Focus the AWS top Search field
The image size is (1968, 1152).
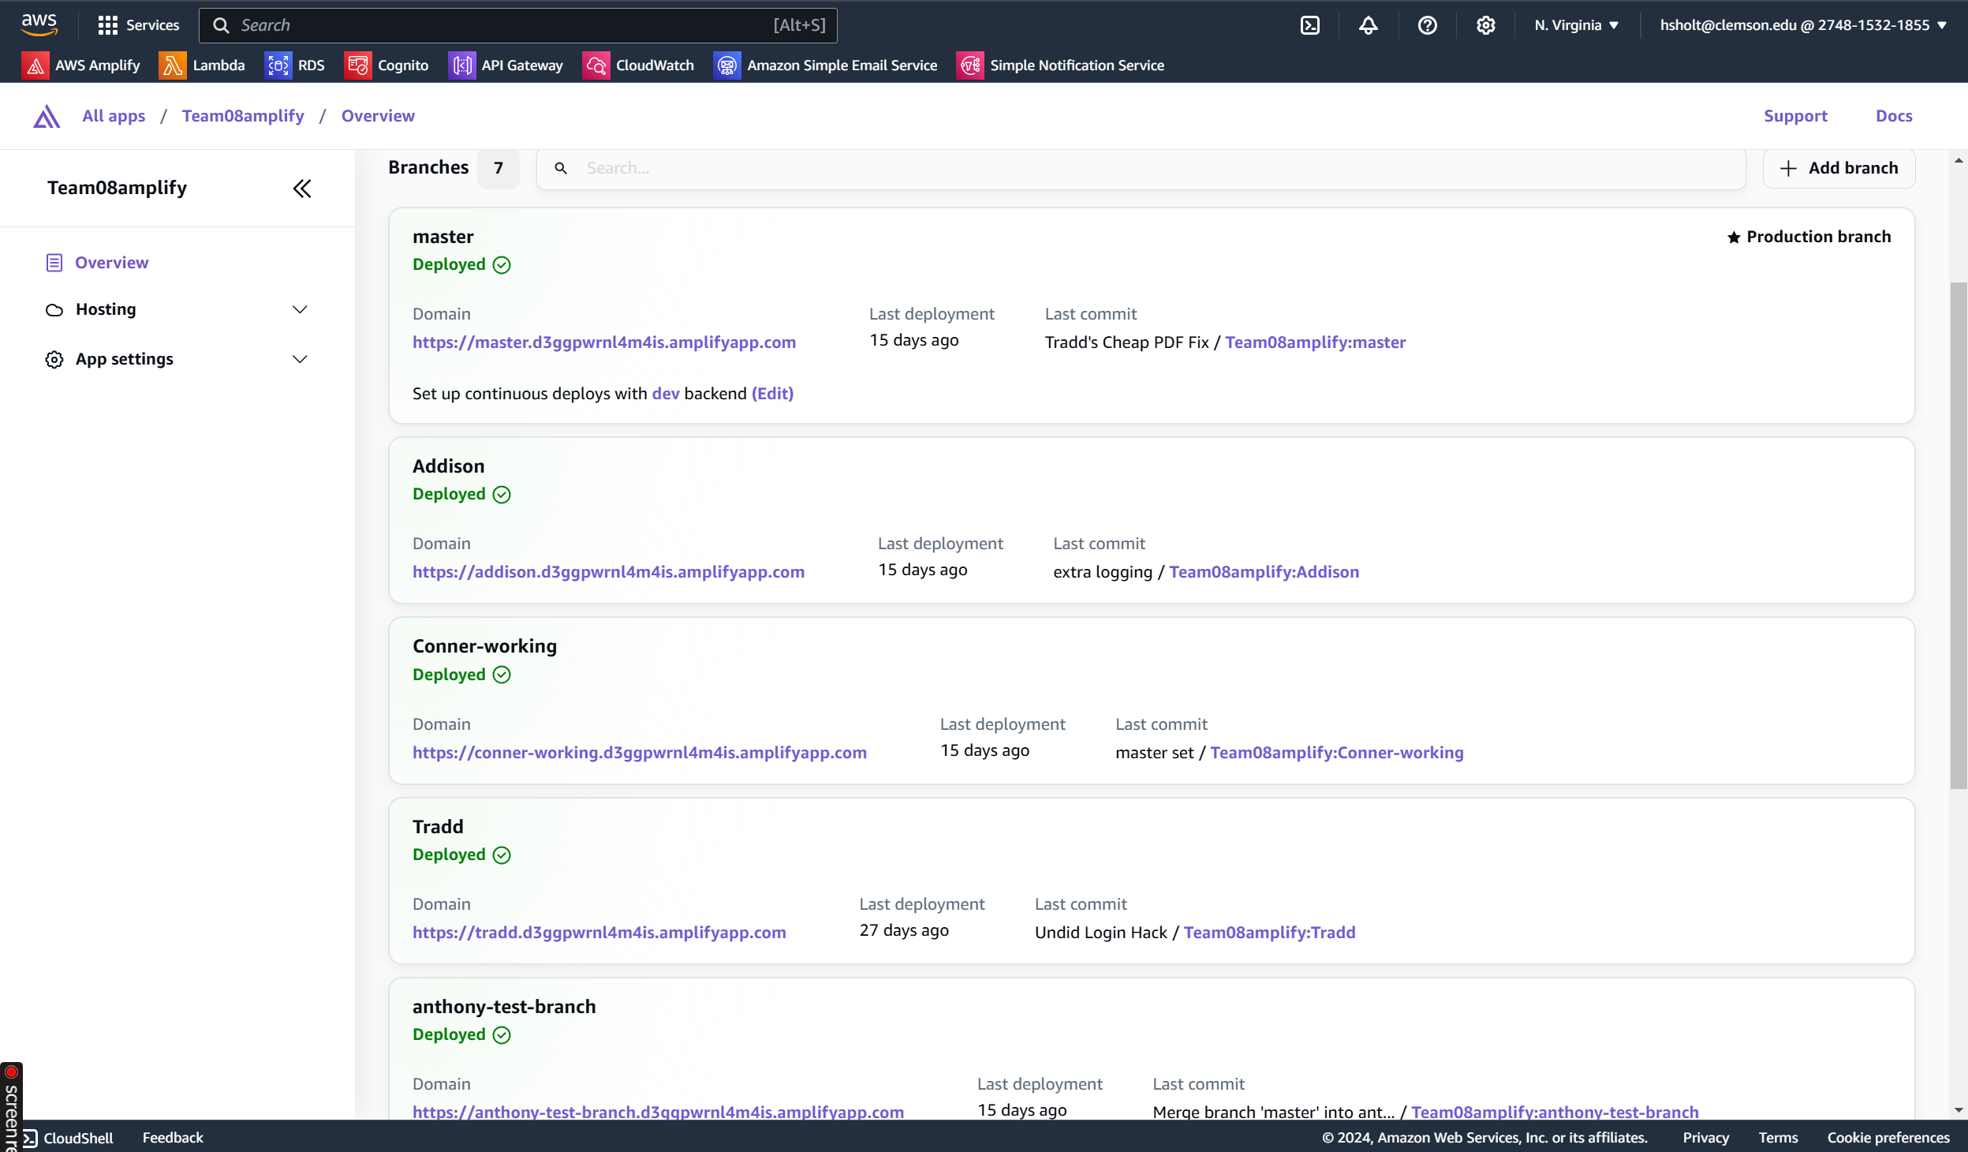pos(517,25)
